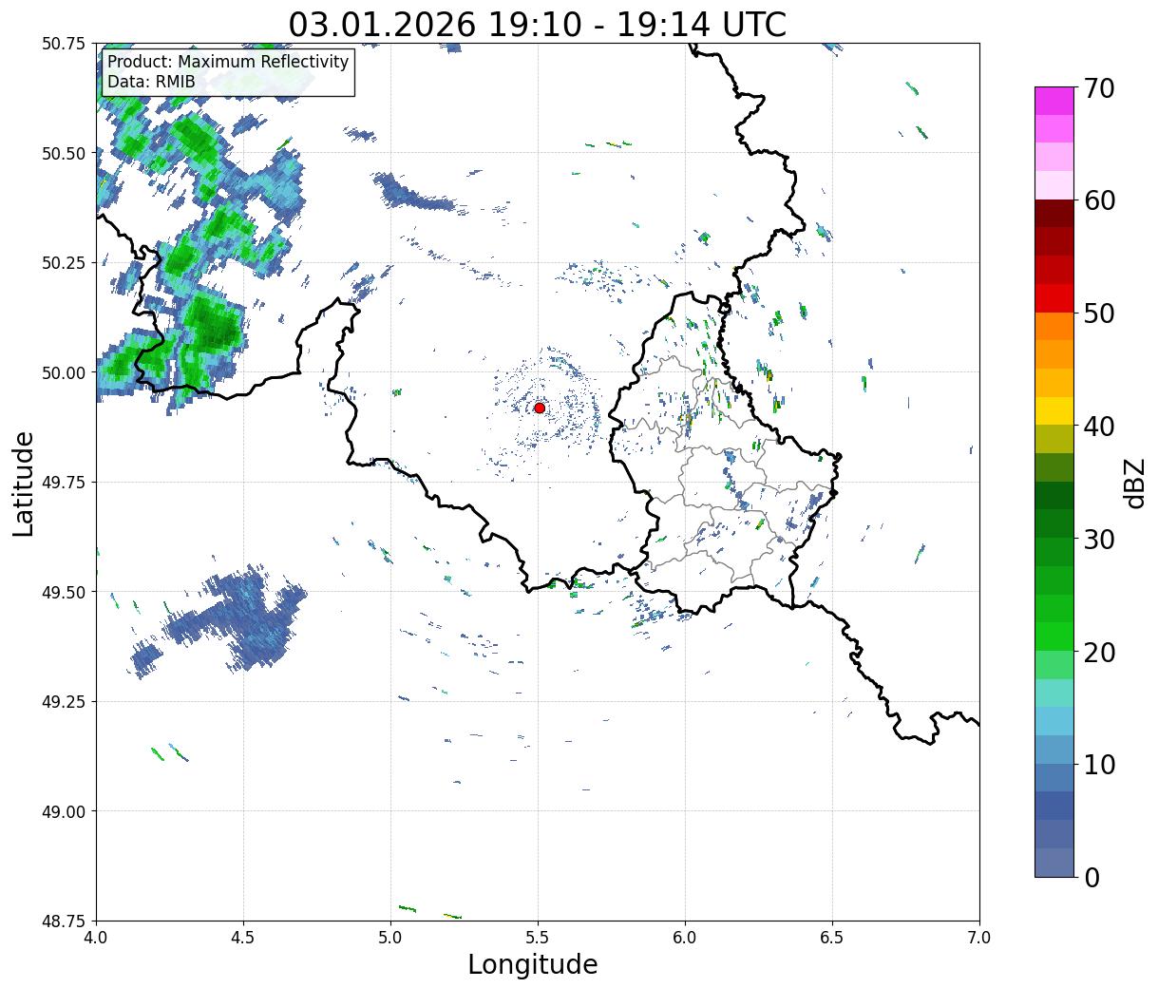The width and height of the screenshot is (1158, 988).
Task: Click the longitude tick label 7.0
Action: pos(979,938)
